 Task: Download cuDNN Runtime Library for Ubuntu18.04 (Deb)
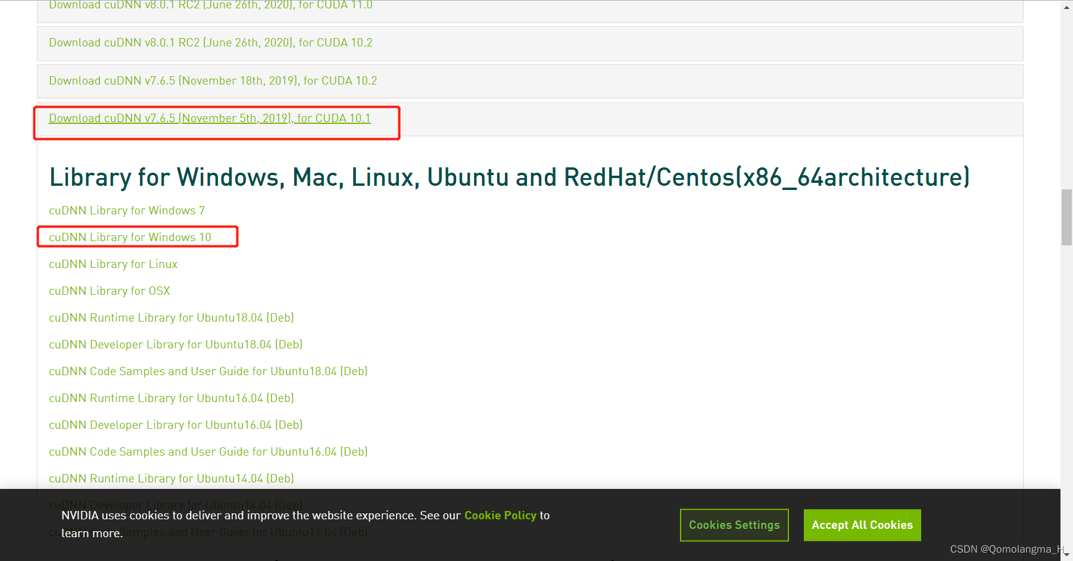click(x=171, y=318)
